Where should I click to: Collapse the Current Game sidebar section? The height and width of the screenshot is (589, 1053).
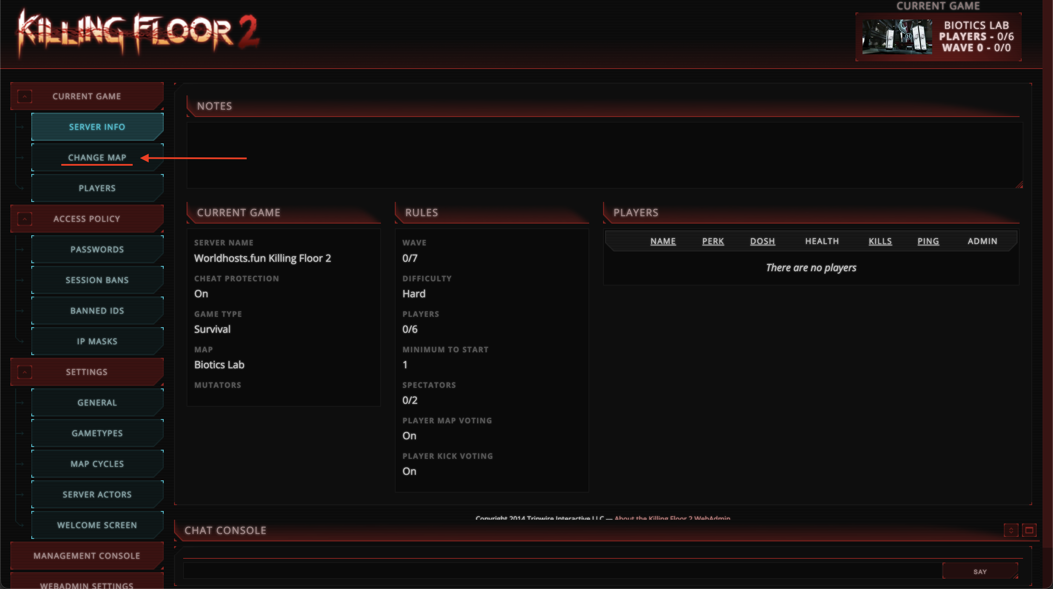coord(24,96)
